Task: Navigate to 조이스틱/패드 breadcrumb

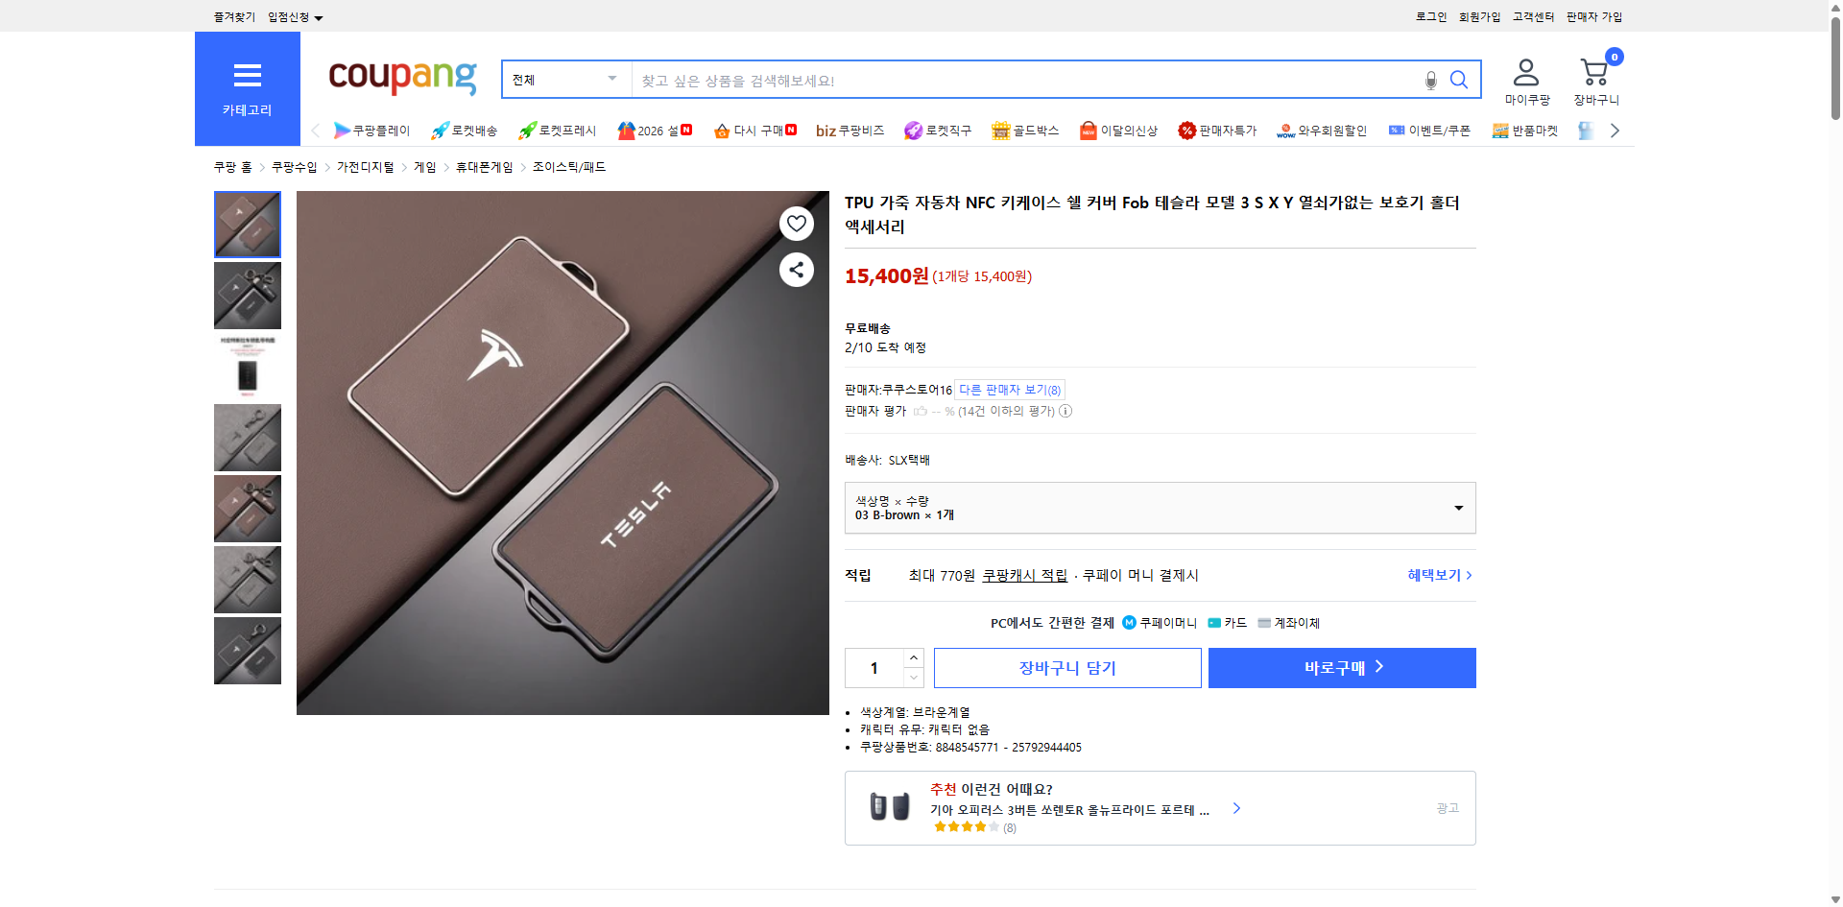Action: (569, 166)
